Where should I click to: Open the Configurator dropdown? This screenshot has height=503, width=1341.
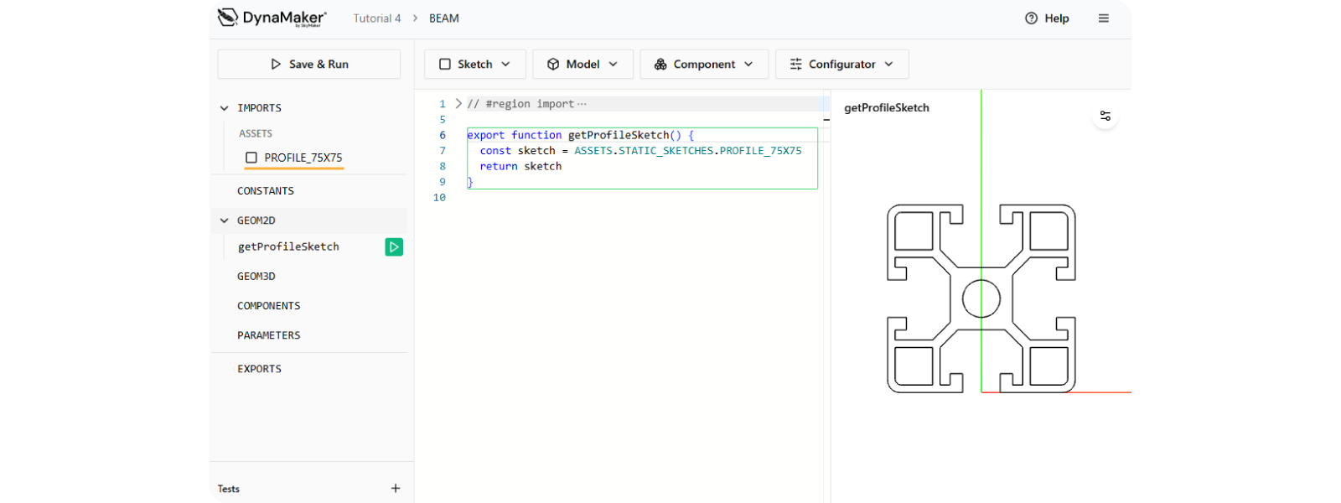tap(841, 65)
